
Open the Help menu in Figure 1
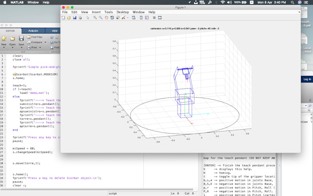click(x=152, y=12)
